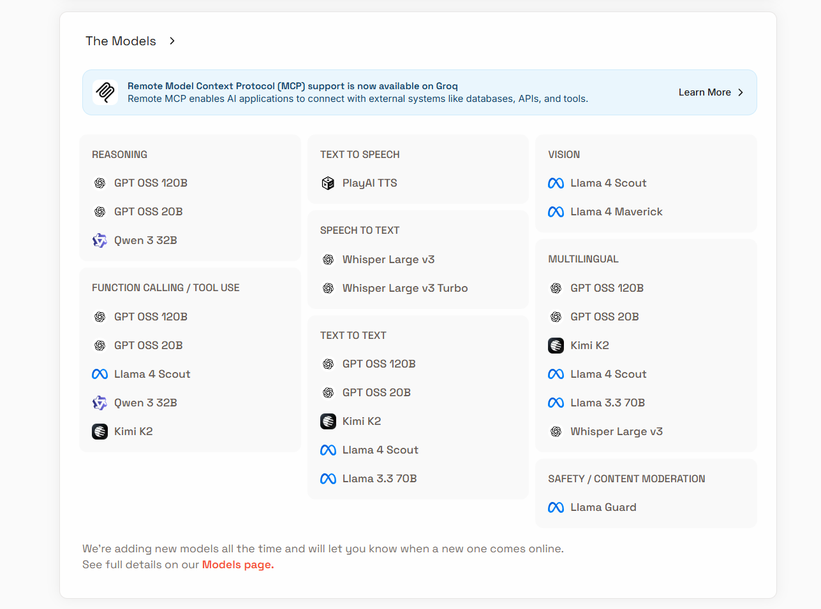Click Meta icon beside Text to Text Llama 4 Scout
This screenshot has height=609, width=821.
328,450
